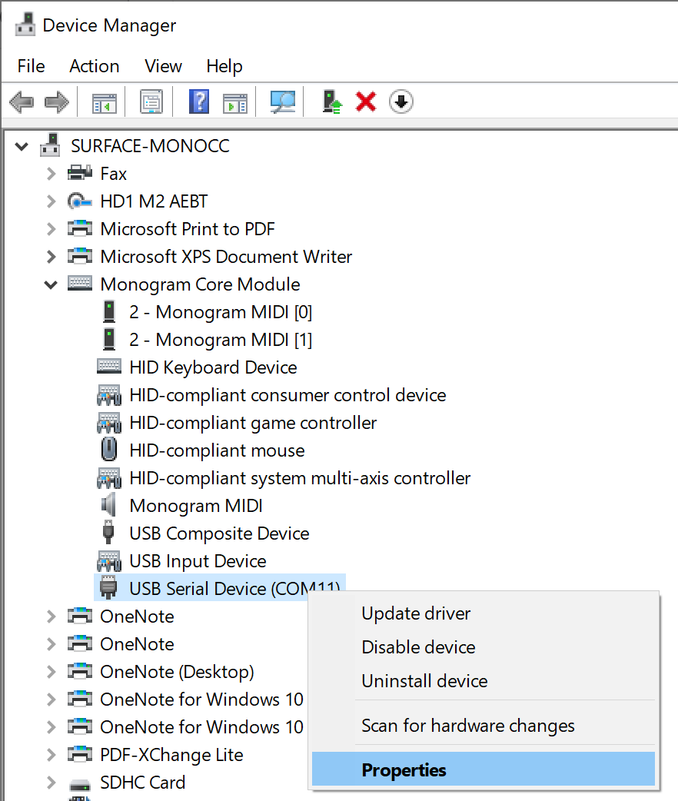Toggle the Show/Hide Console Tree toolbar icon
Image resolution: width=678 pixels, height=801 pixels.
[105, 102]
